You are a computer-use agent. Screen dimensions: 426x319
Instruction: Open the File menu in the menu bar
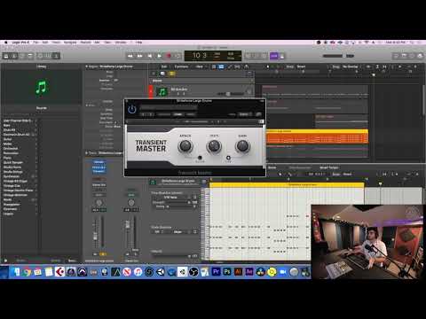35,43
